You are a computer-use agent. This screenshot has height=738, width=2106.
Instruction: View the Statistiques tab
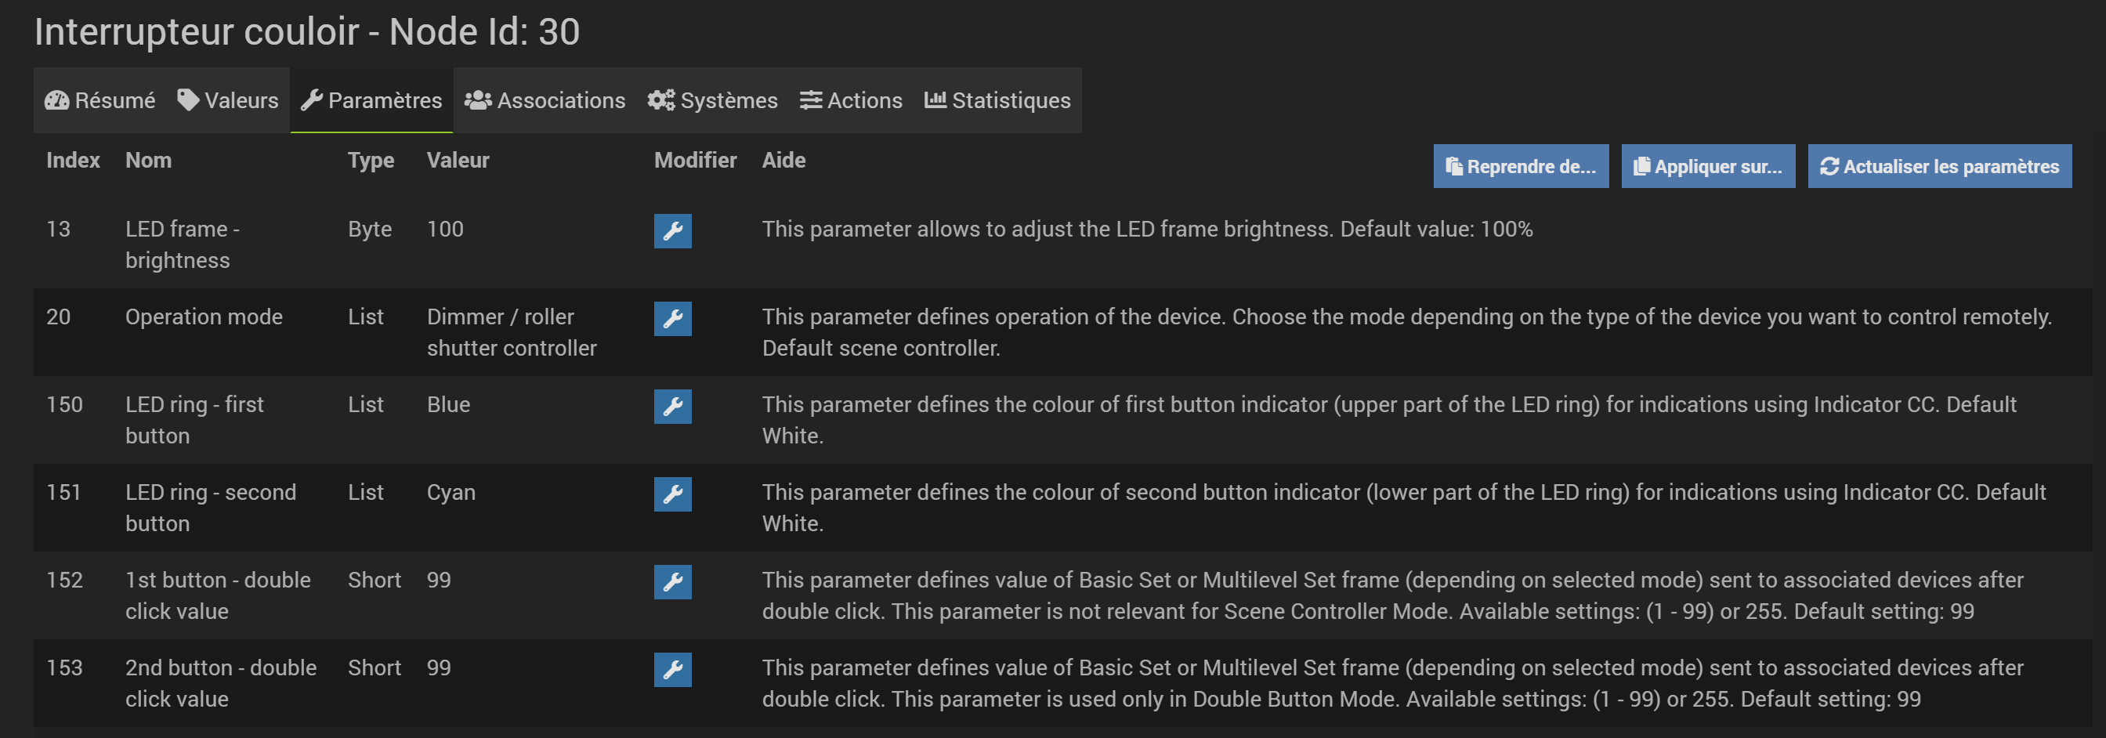coord(997,100)
